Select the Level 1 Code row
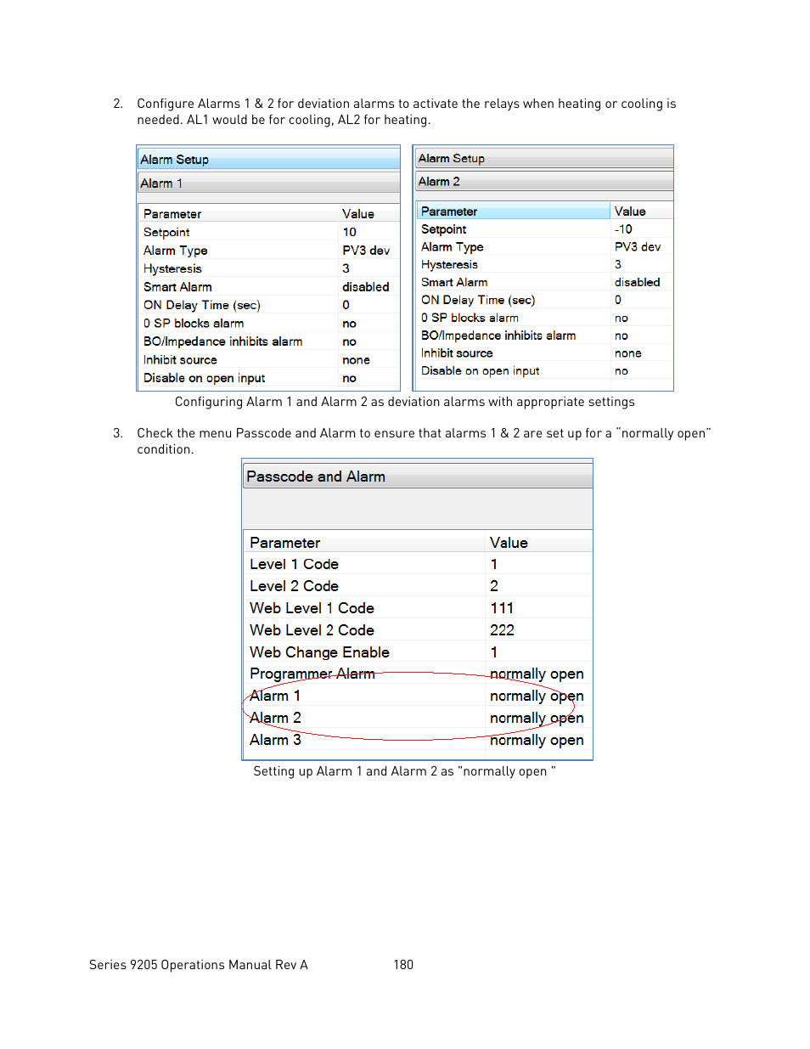Screen dimensions: 810x1049 [x=417, y=564]
